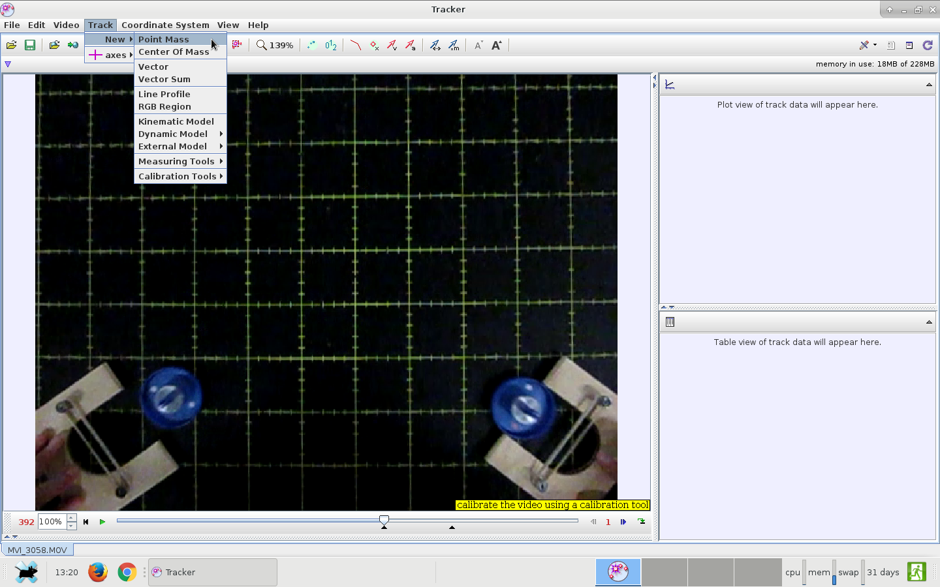This screenshot has width=940, height=587.
Task: Open Firefox from the taskbar
Action: click(x=98, y=572)
